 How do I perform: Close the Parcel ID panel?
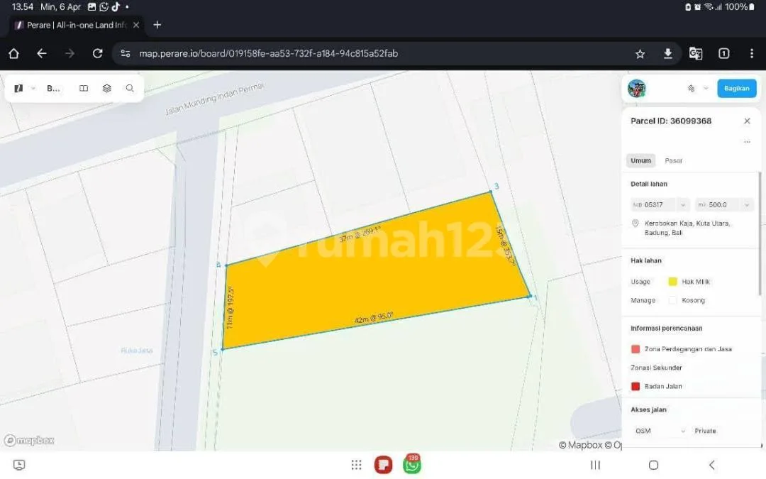coord(747,121)
